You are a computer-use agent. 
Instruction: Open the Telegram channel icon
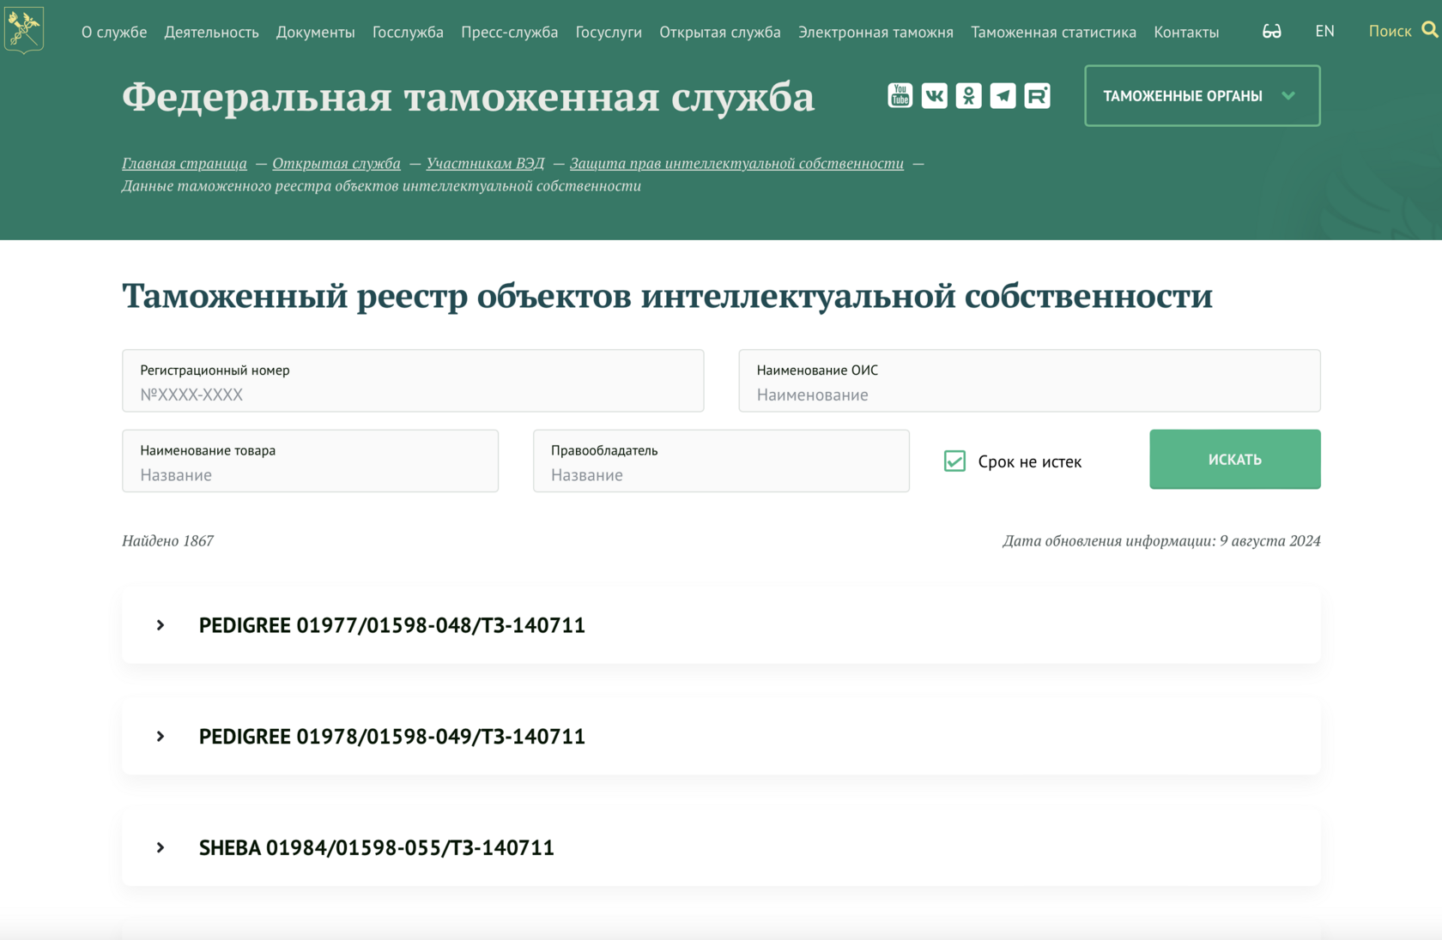click(x=1003, y=95)
